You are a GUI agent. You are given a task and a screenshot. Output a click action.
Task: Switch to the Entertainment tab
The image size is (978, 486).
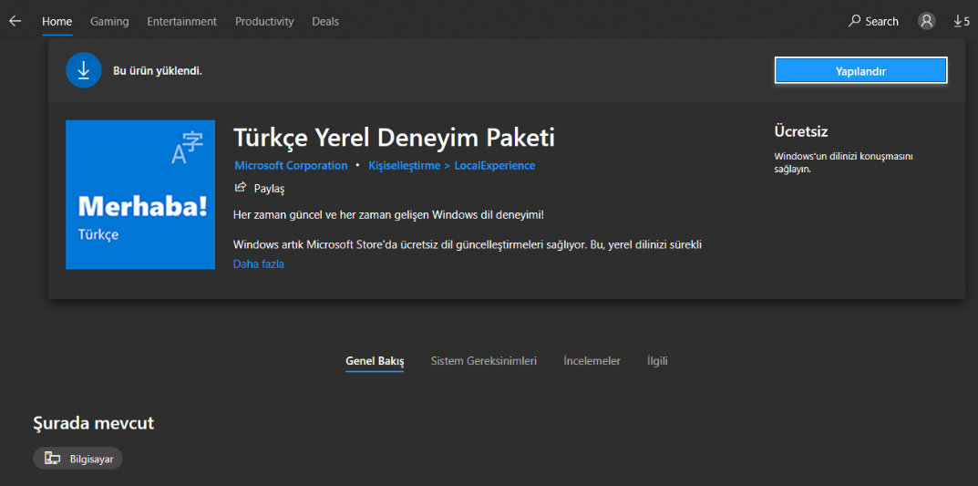click(x=181, y=21)
